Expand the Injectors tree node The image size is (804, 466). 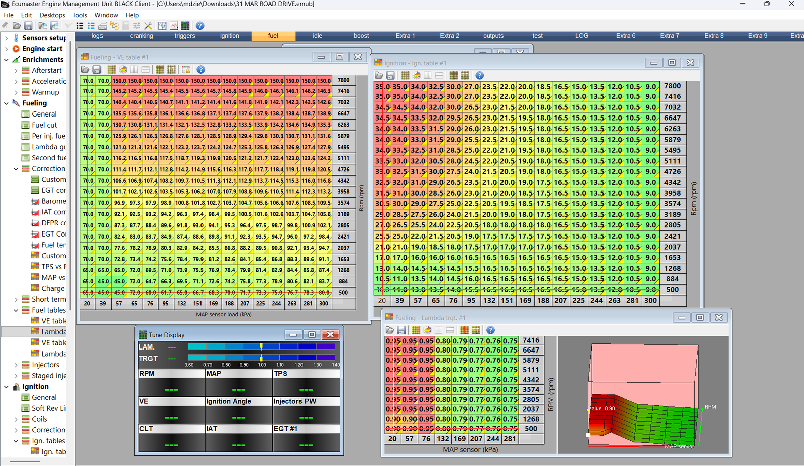16,365
